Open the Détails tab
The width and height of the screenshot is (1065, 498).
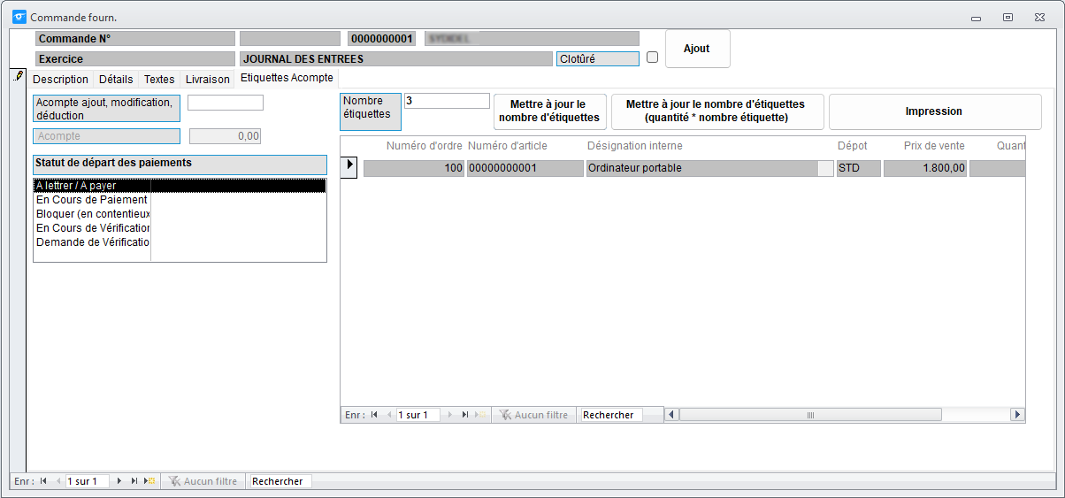tap(116, 80)
